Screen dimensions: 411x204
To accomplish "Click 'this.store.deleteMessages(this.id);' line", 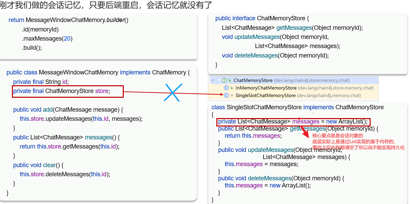I will tap(65, 174).
